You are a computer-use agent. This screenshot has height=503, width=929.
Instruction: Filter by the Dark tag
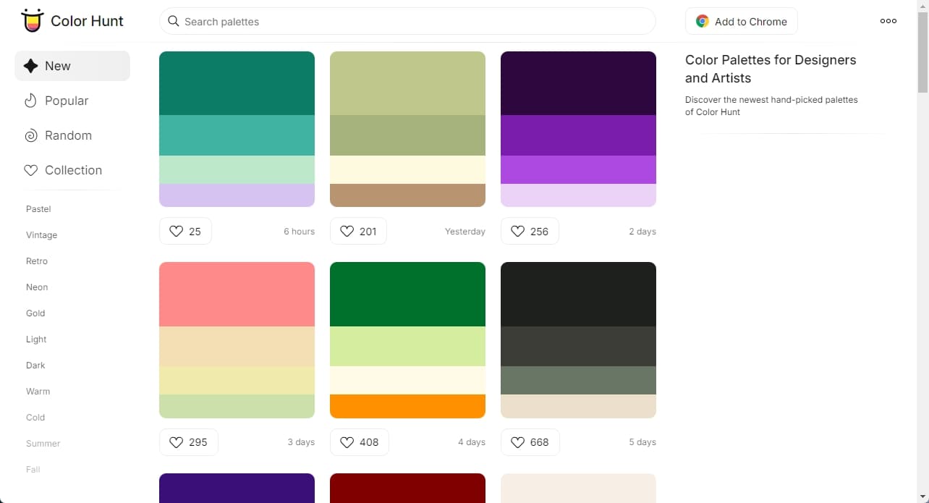tap(35, 365)
